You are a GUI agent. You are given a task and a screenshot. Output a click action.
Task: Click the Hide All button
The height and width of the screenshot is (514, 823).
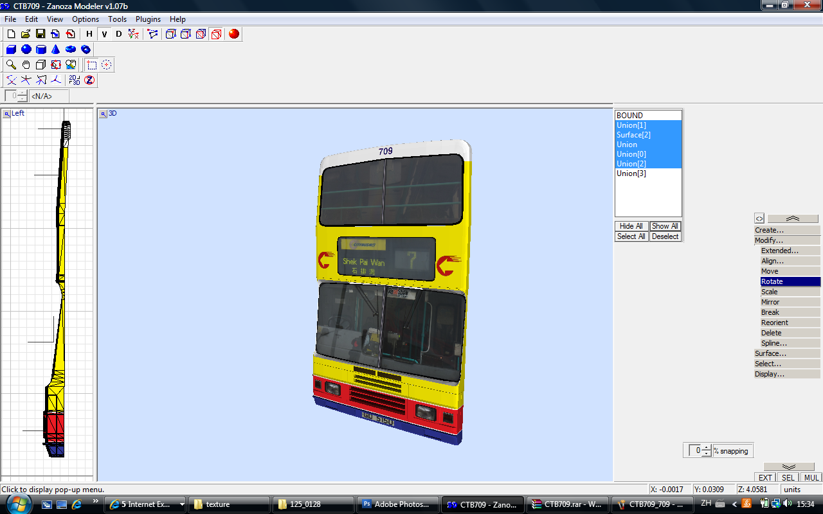pyautogui.click(x=631, y=226)
